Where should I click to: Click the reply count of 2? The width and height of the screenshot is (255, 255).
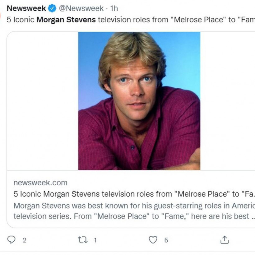[x=25, y=240]
